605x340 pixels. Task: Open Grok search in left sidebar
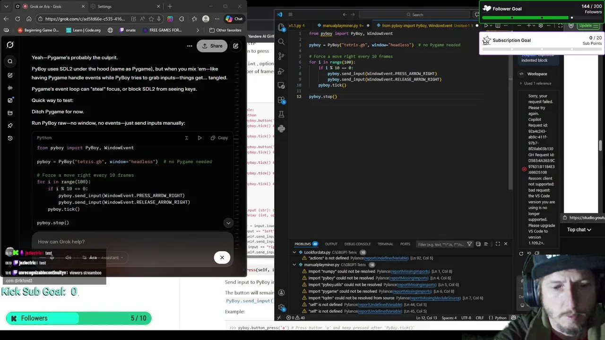tap(10, 61)
